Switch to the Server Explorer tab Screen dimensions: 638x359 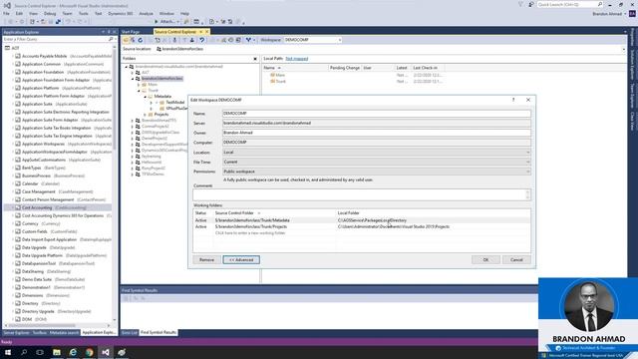click(17, 332)
